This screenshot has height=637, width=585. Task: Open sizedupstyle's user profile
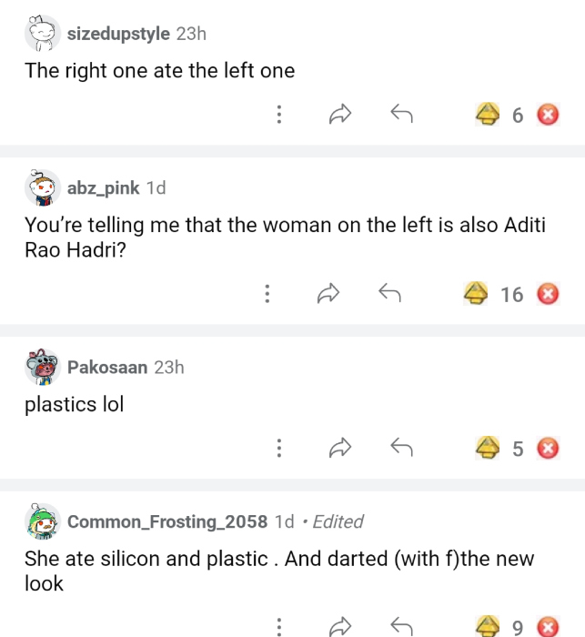pos(118,34)
